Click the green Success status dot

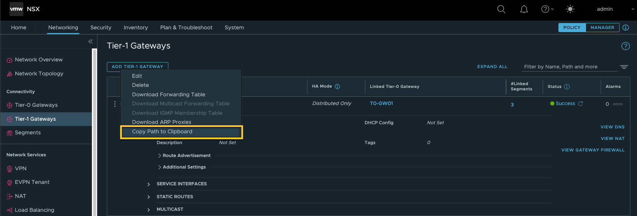tap(552, 104)
